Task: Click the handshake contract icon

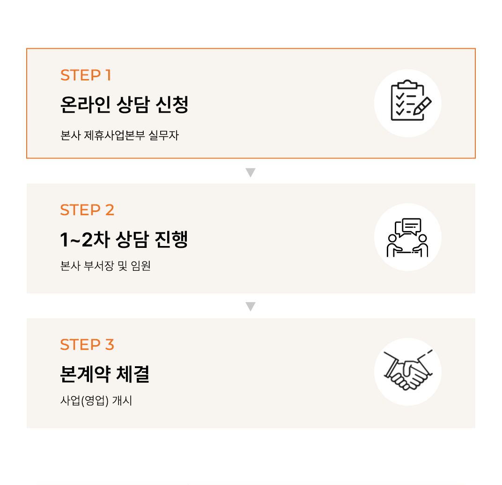Action: point(407,371)
